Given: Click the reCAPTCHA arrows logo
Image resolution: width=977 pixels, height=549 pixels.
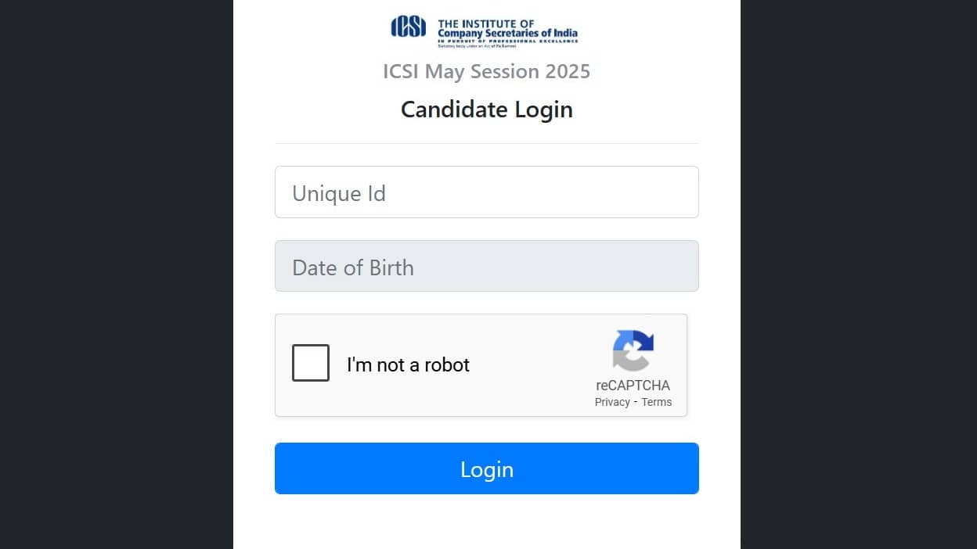Looking at the screenshot, I should pos(633,350).
